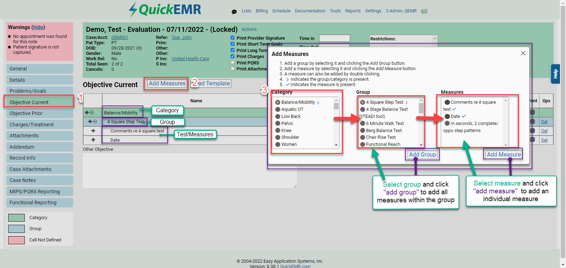Open DEM001 case account link
Viewport: 566px width, 268px height.
pos(120,38)
